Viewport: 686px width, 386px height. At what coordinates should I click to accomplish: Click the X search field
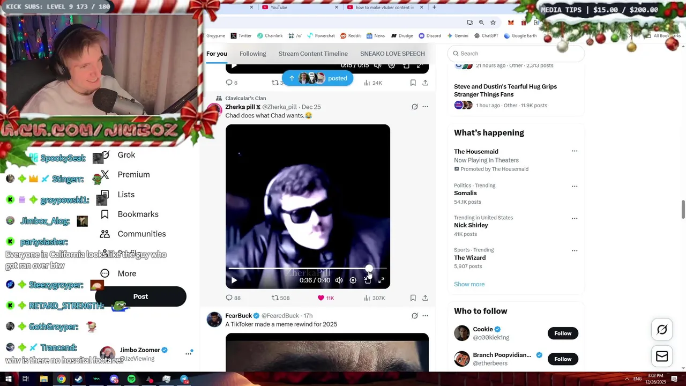click(516, 54)
